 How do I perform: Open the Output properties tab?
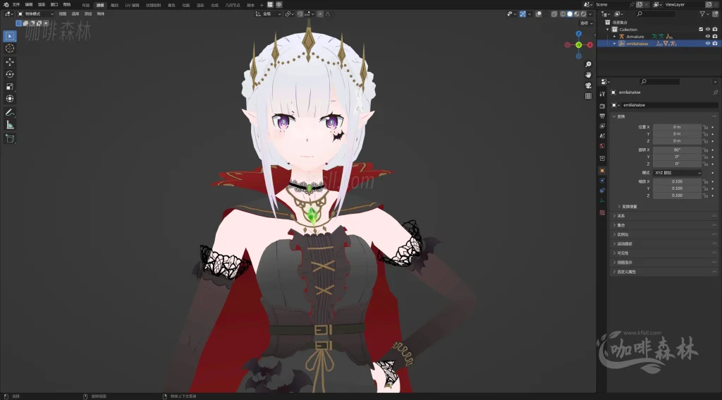click(x=602, y=116)
